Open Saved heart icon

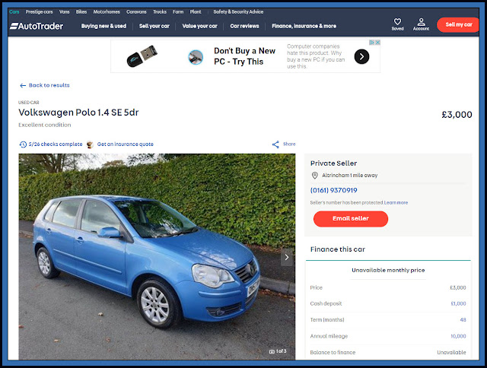[x=397, y=22]
